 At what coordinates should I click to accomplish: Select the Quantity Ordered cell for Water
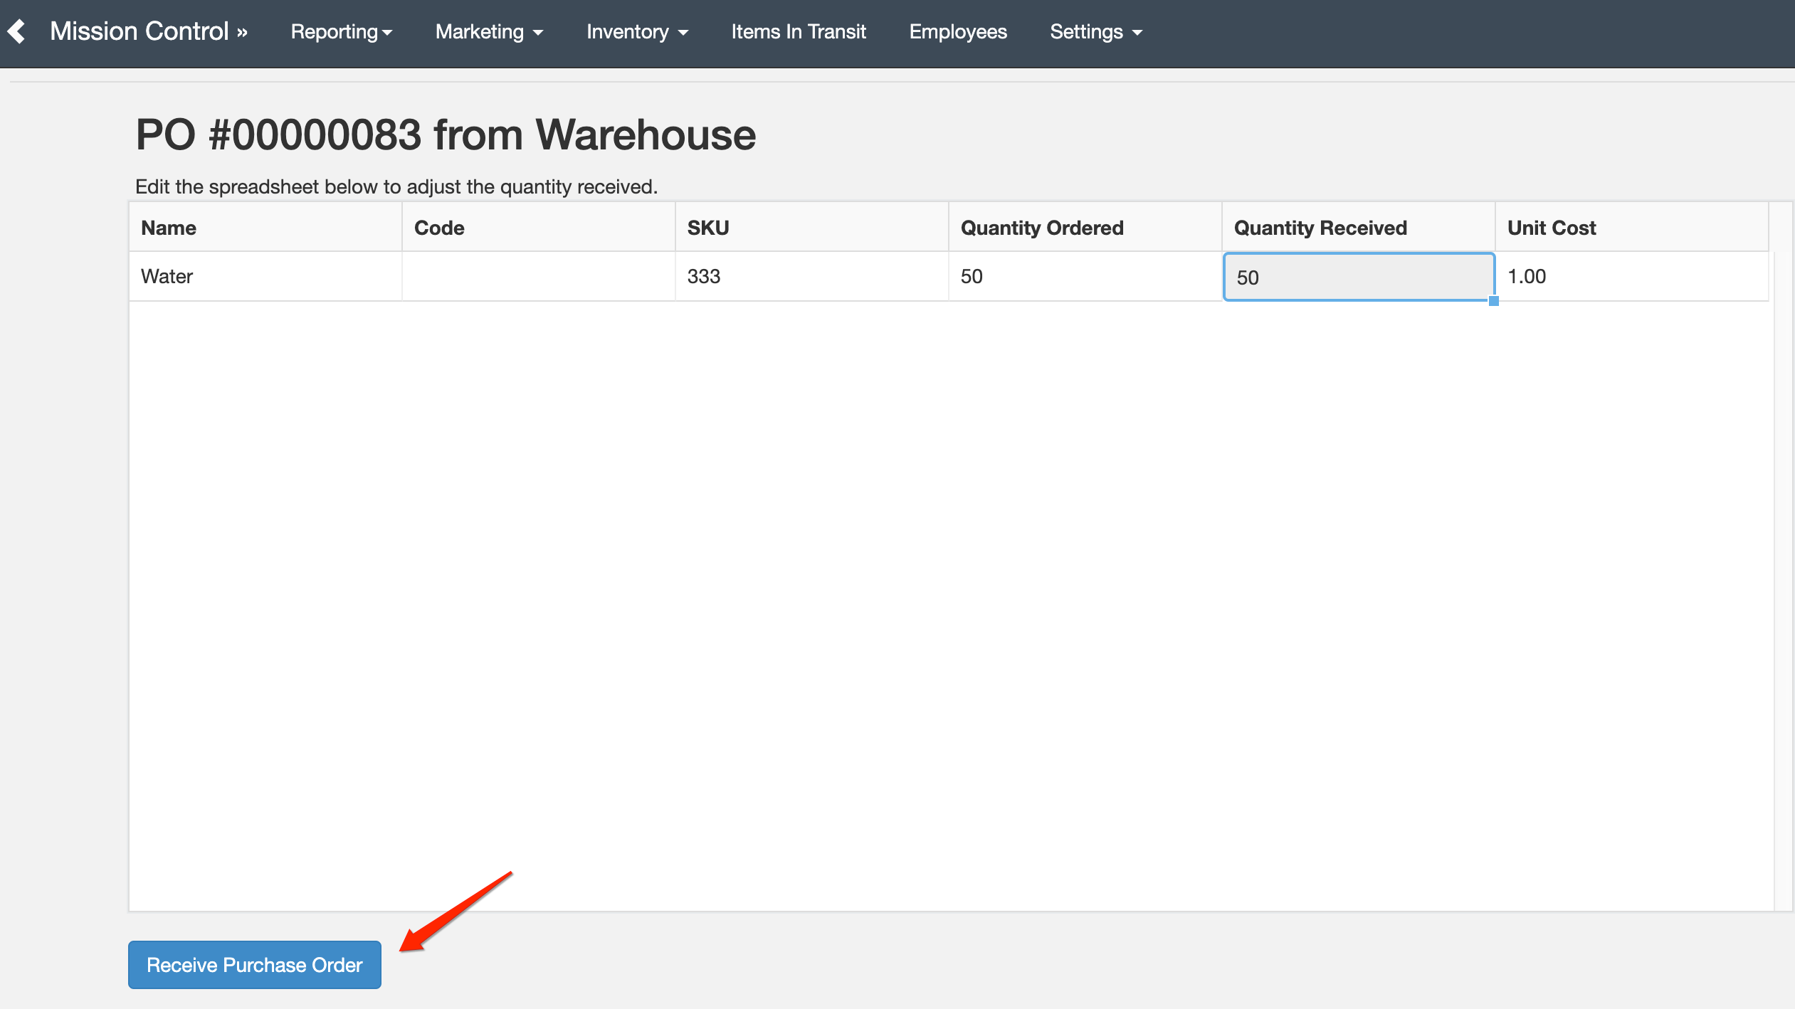(1085, 276)
